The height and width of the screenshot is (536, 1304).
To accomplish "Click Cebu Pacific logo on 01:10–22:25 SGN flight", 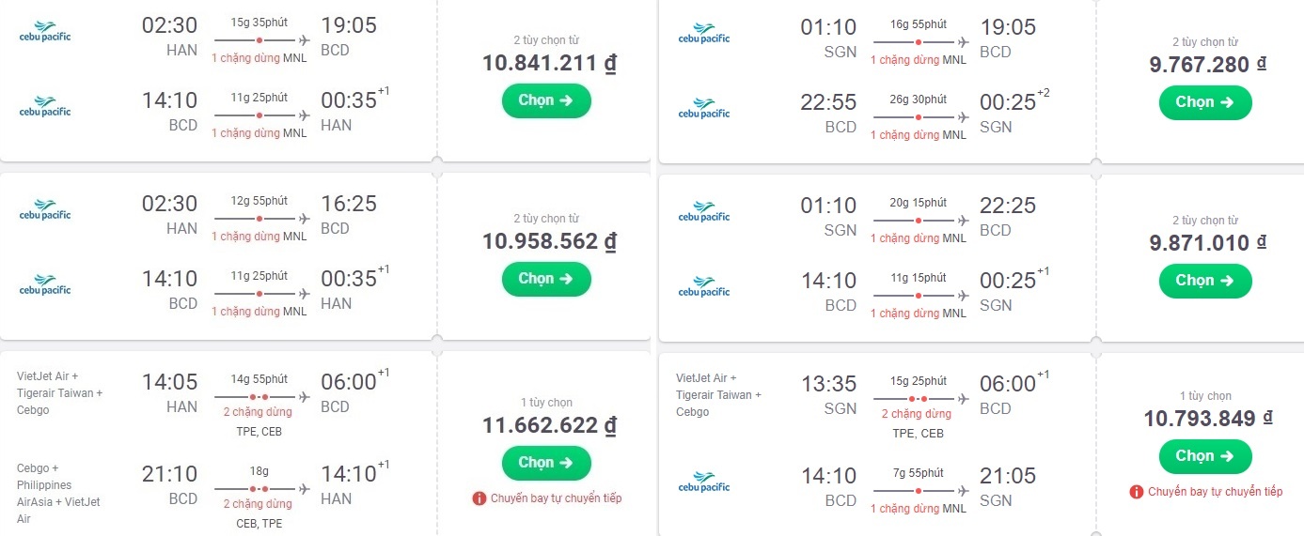I will (704, 213).
